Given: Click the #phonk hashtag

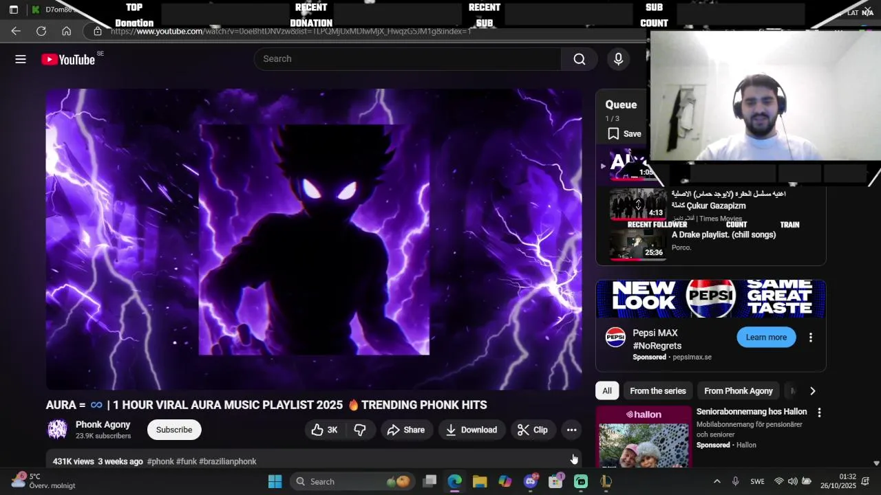Looking at the screenshot, I should [160, 461].
